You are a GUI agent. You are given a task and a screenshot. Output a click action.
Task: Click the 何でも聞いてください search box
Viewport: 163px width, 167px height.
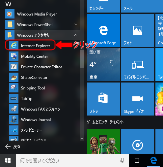coord(72,160)
